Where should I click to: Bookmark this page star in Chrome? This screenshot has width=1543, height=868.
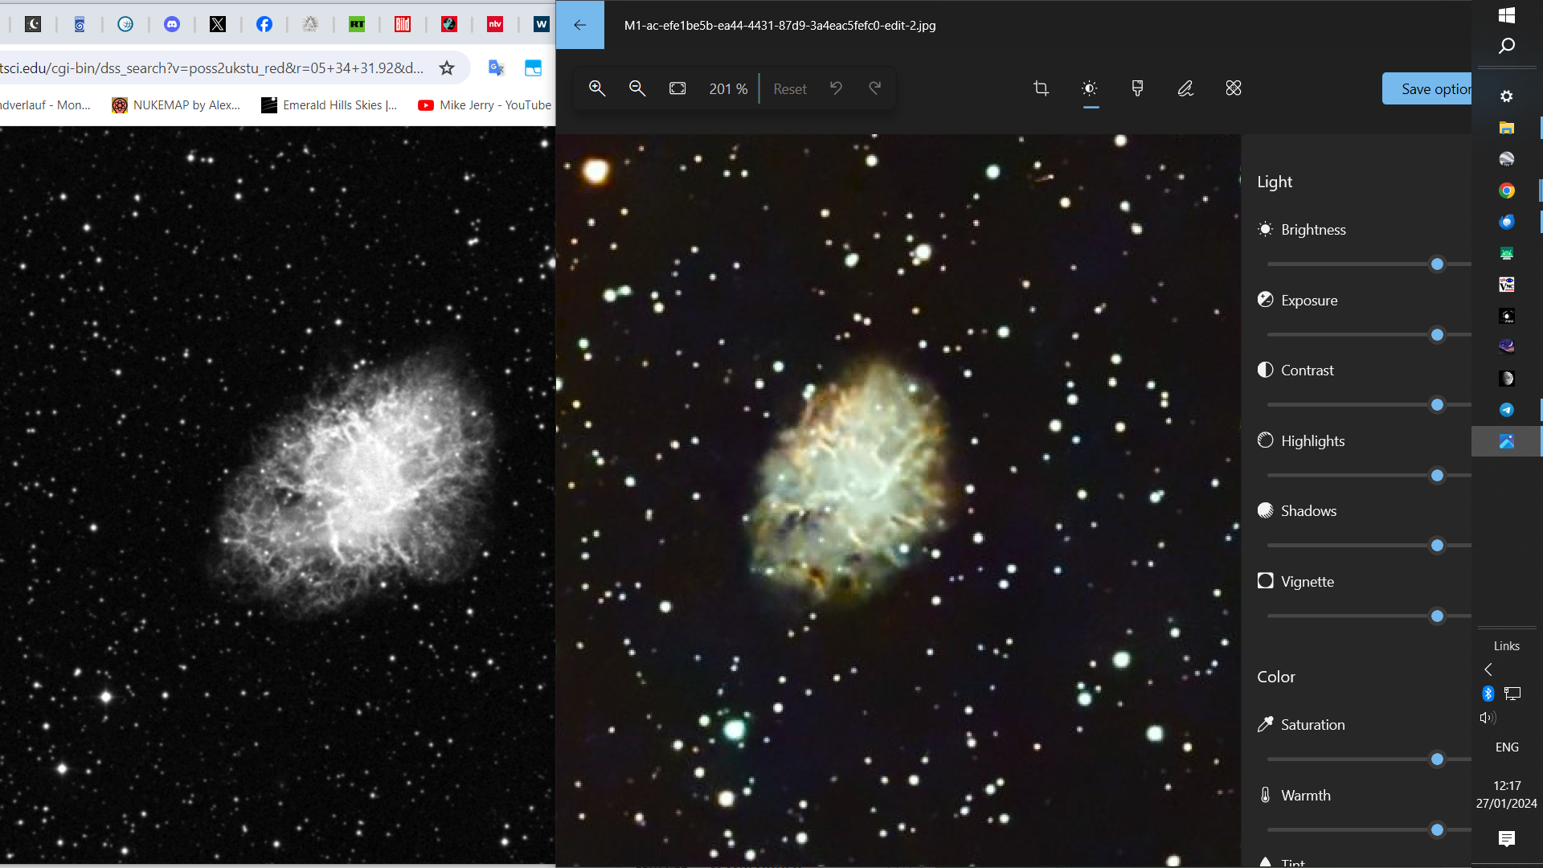pos(447,68)
